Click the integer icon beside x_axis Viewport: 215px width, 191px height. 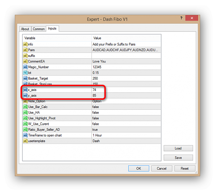(x=25, y=90)
